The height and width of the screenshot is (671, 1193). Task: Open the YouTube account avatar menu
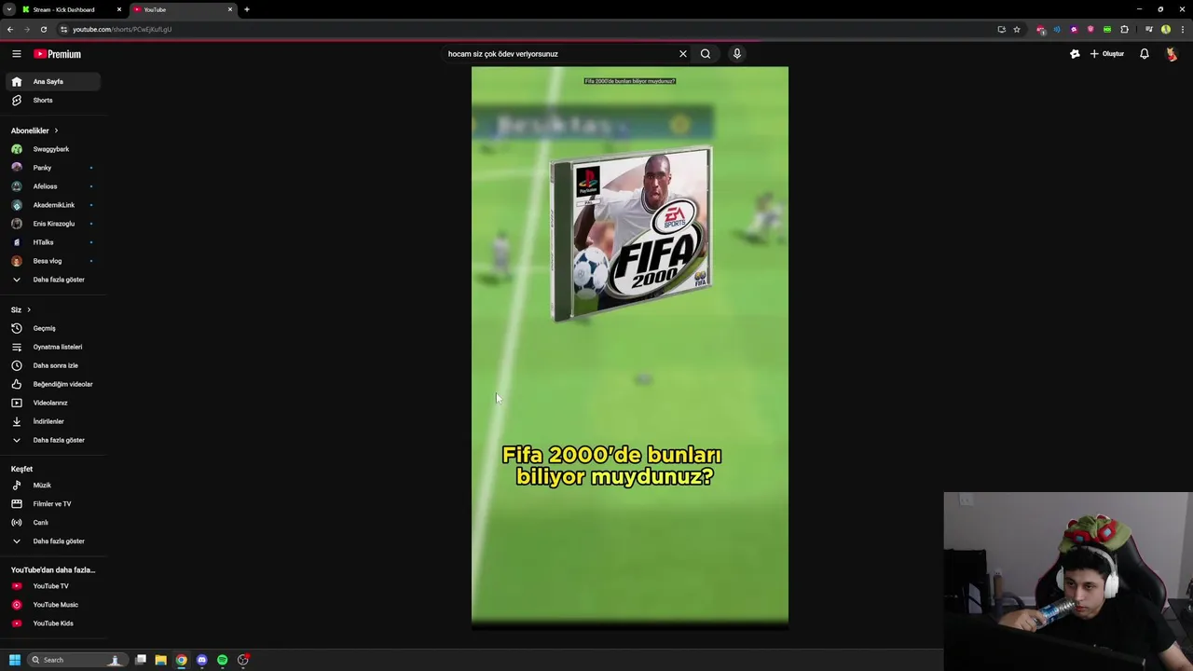tap(1172, 54)
